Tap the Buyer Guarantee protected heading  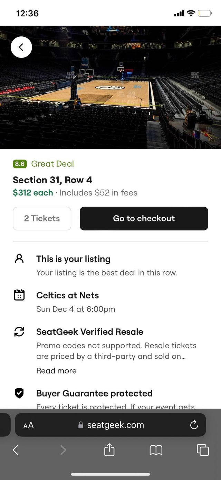tap(94, 393)
